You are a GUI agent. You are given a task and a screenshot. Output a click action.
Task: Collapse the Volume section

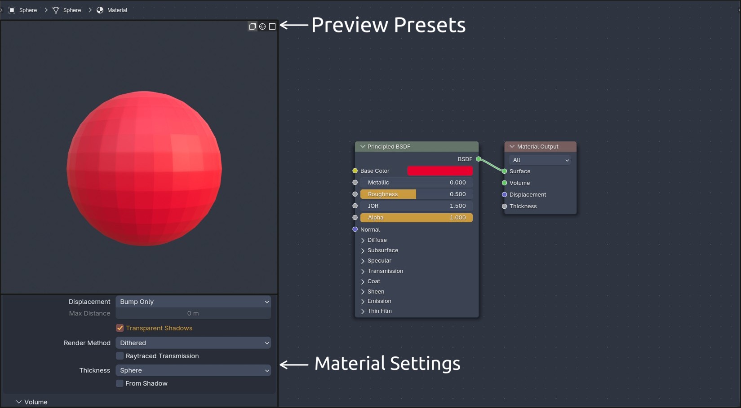[x=19, y=402]
